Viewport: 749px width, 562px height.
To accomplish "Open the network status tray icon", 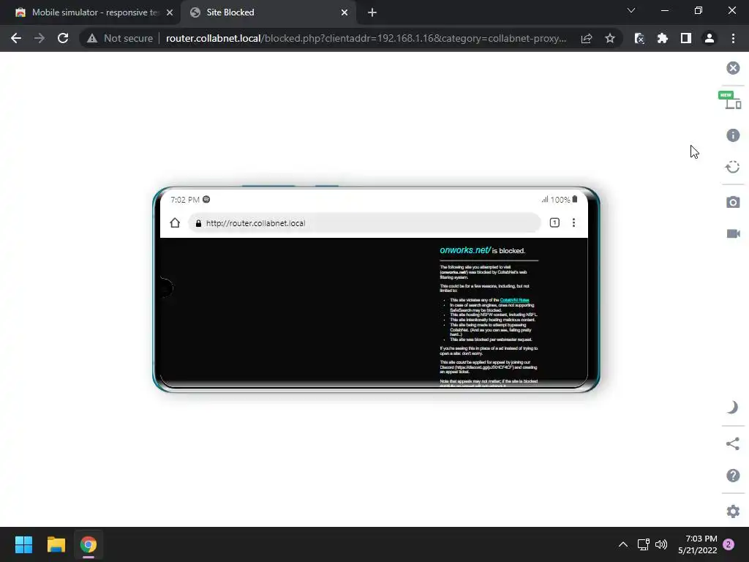I will [643, 544].
